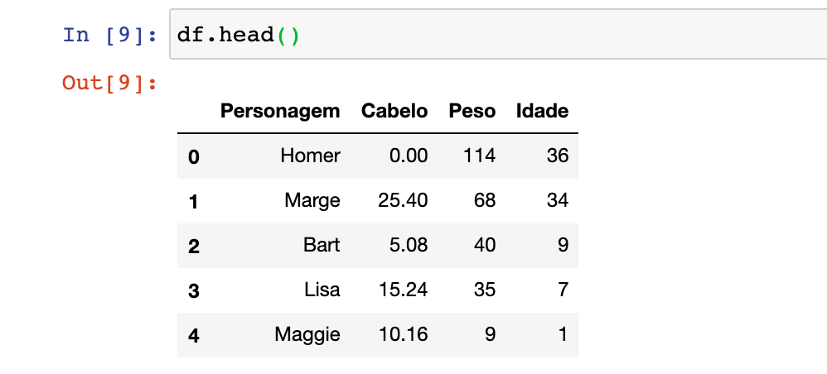Click the Personagem column header
The height and width of the screenshot is (374, 827).
[280, 111]
